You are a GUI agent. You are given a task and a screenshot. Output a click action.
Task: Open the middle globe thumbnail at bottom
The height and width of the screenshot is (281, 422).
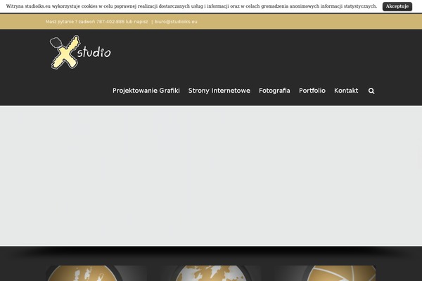coord(210,273)
